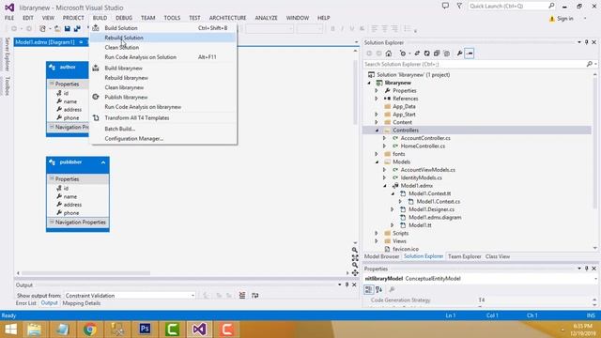Click the Save All toolbar icon
Viewport: 601px width, 338px height.
click(x=77, y=29)
